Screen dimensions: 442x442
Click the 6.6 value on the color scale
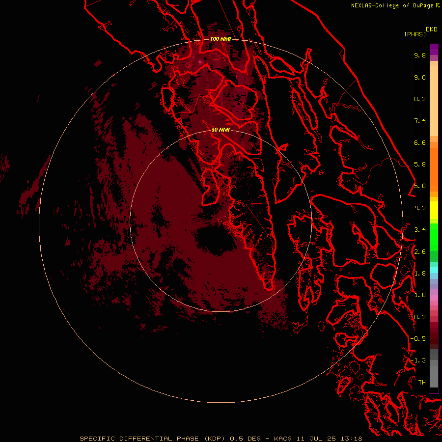[420, 142]
